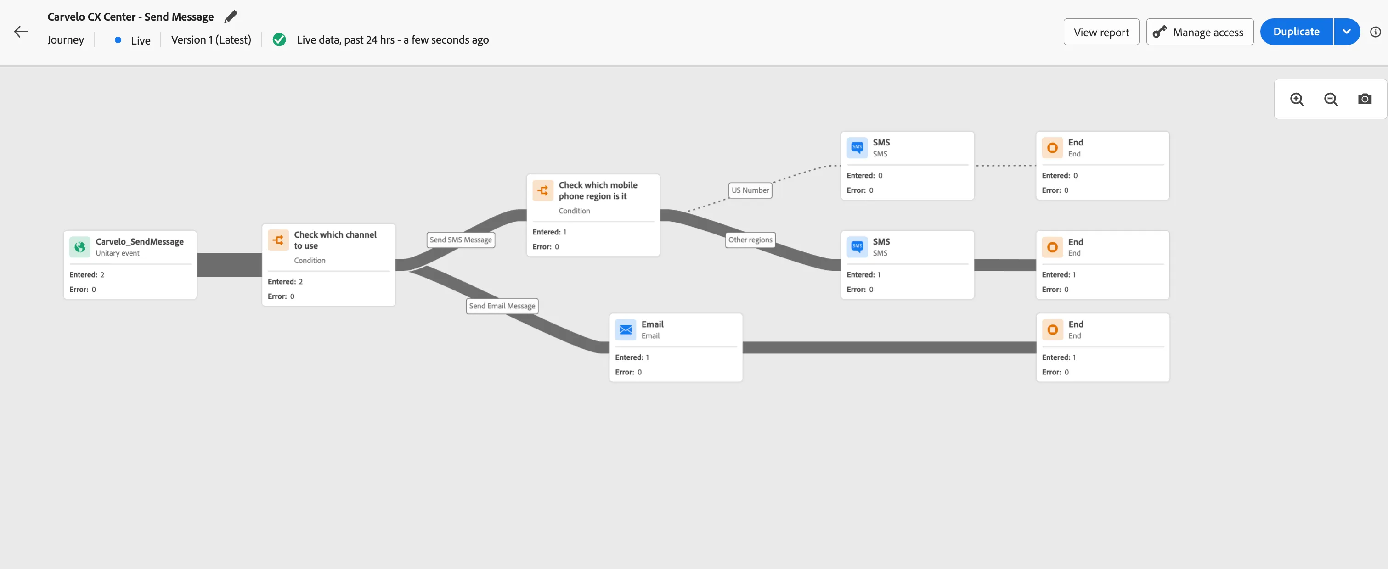Select the Other regions path label
The height and width of the screenshot is (569, 1388).
(x=750, y=240)
